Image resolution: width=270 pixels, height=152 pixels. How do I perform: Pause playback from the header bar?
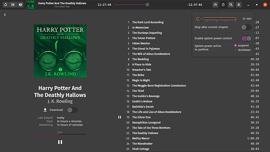[13, 5]
